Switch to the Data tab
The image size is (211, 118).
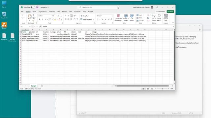pyautogui.click(x=58, y=12)
